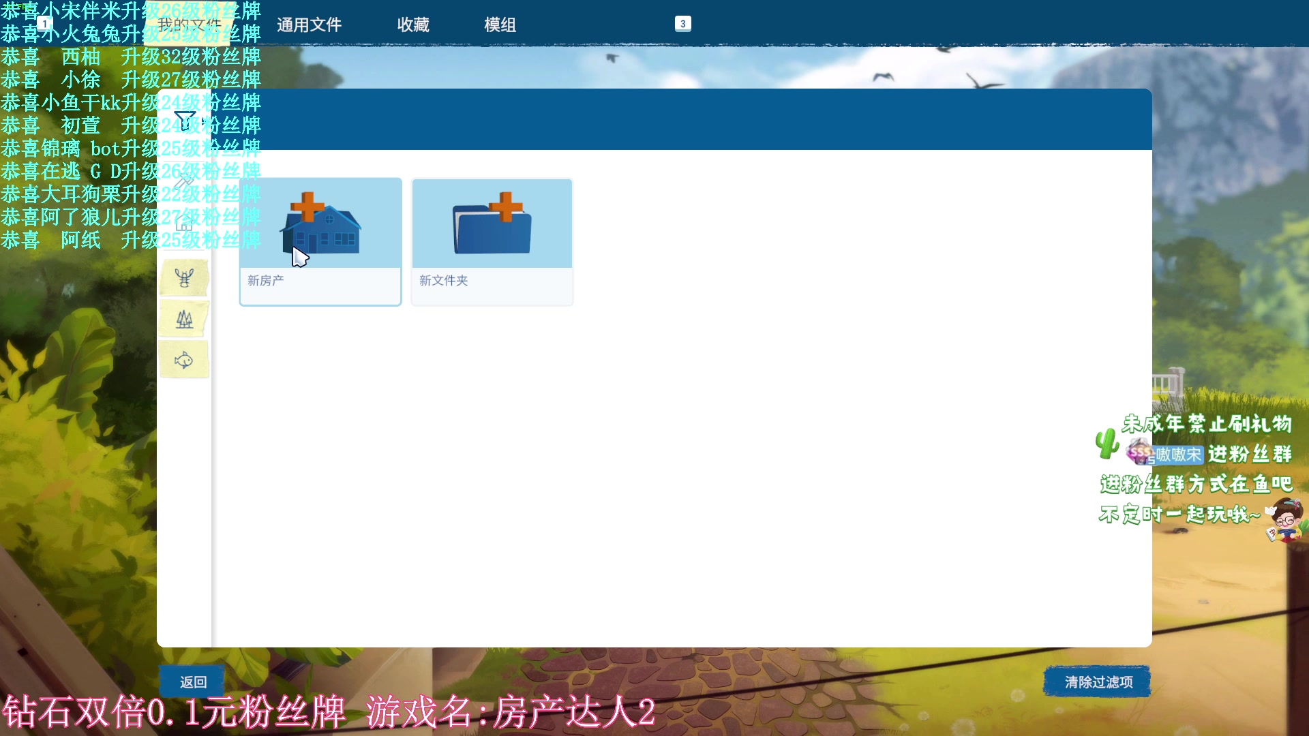Switch to the 通用文件 tab
1309x736 pixels.
point(309,25)
